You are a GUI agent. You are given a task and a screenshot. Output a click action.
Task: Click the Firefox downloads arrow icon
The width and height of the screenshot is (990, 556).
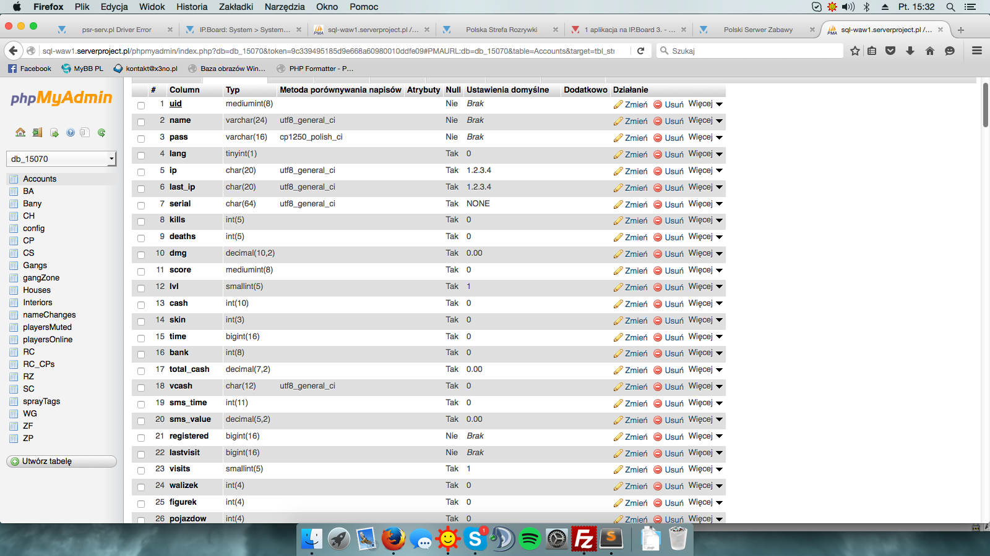pos(910,51)
